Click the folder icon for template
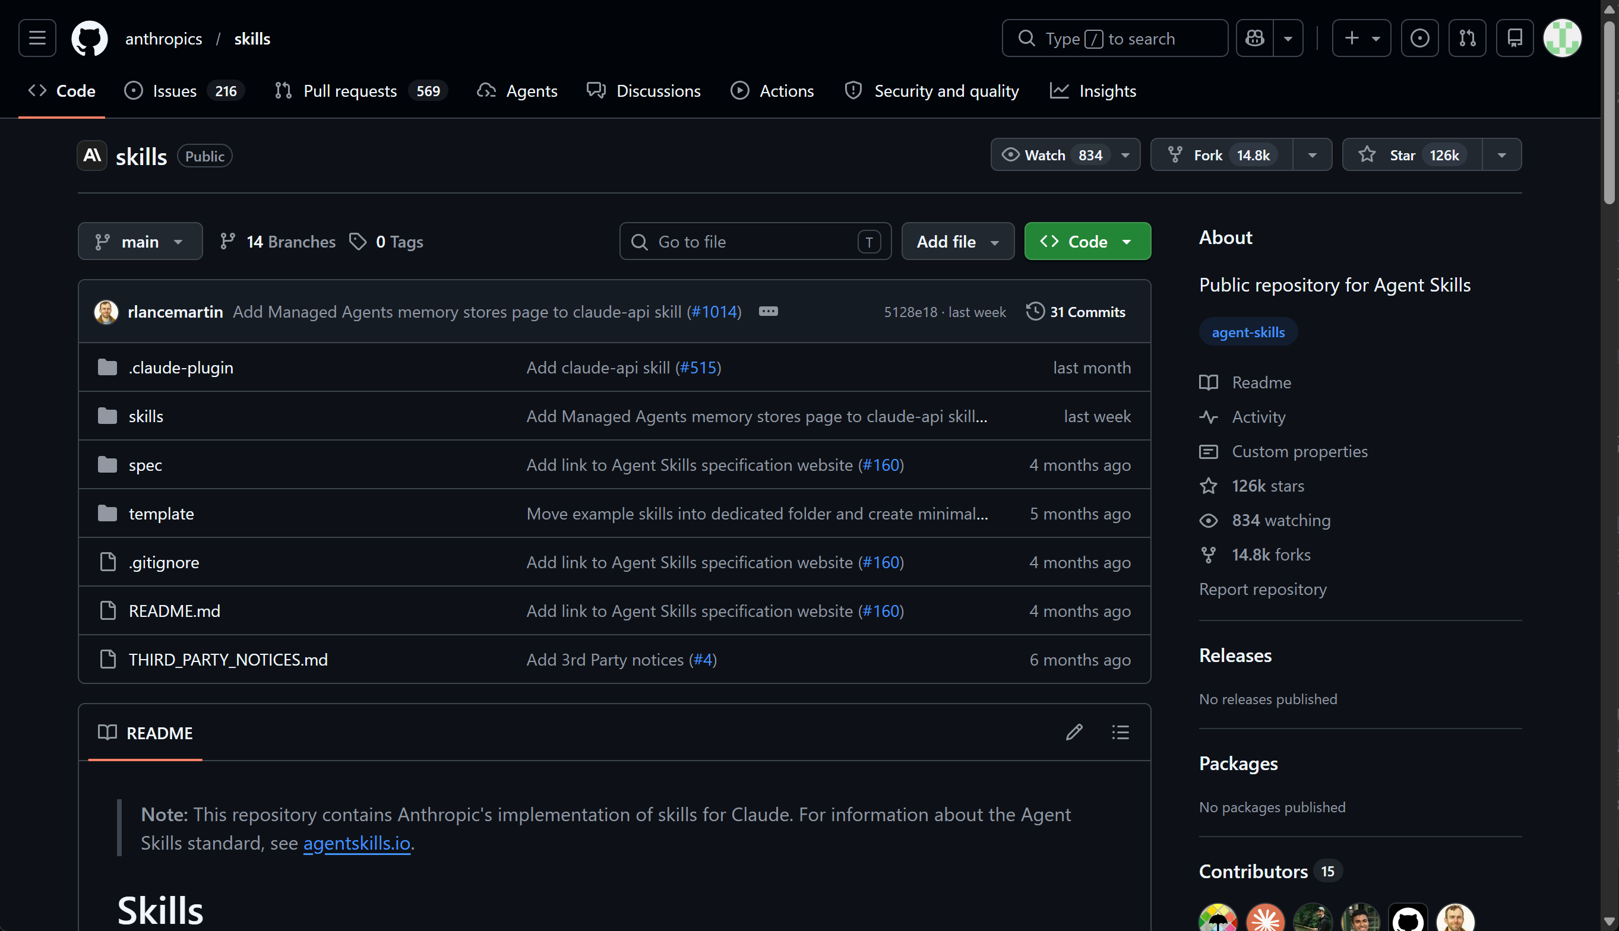Viewport: 1619px width, 931px height. pyautogui.click(x=107, y=514)
